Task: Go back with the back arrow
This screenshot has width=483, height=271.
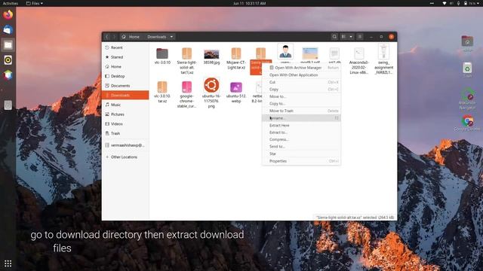Action: pos(107,37)
